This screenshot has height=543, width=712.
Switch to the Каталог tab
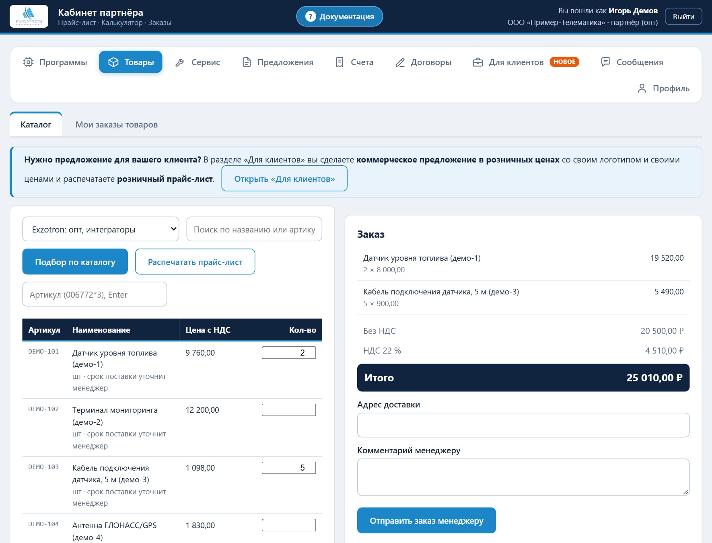click(36, 124)
